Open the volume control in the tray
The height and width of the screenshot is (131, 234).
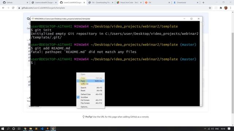(x=212, y=128)
